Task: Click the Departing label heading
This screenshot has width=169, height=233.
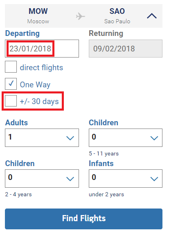Action: click(23, 33)
